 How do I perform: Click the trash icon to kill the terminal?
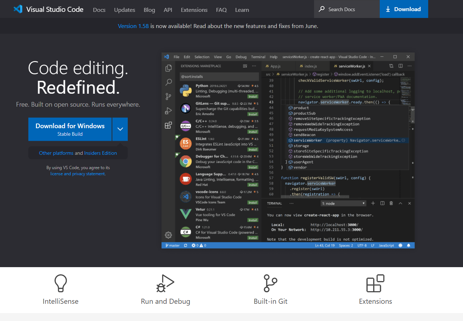(x=391, y=203)
